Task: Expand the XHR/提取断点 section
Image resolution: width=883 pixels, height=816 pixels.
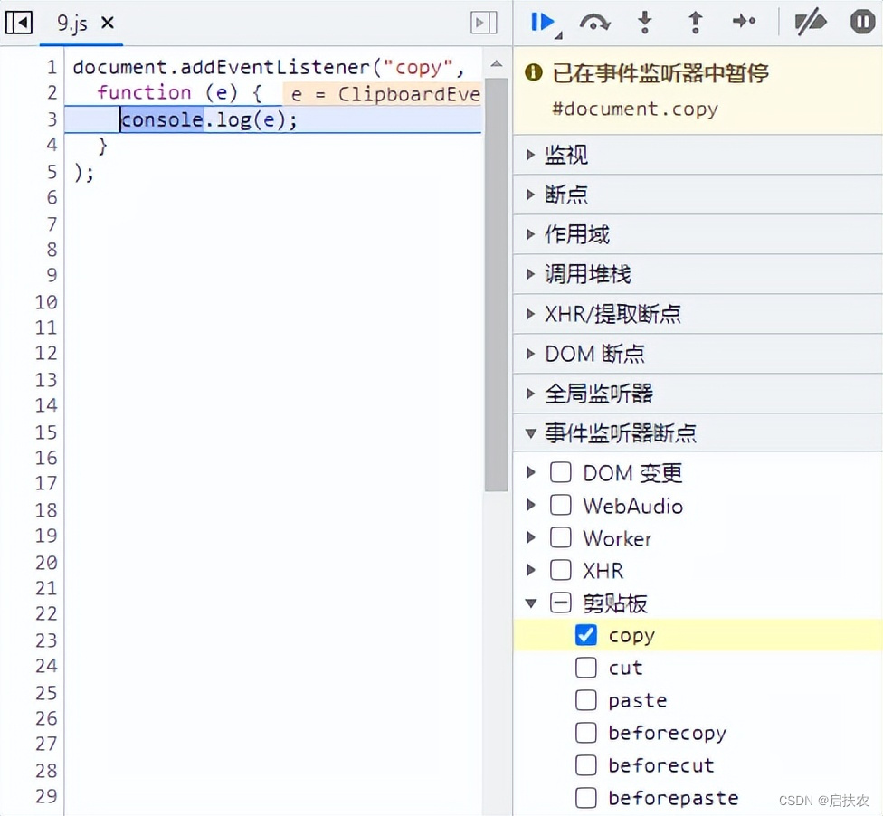Action: 698,314
